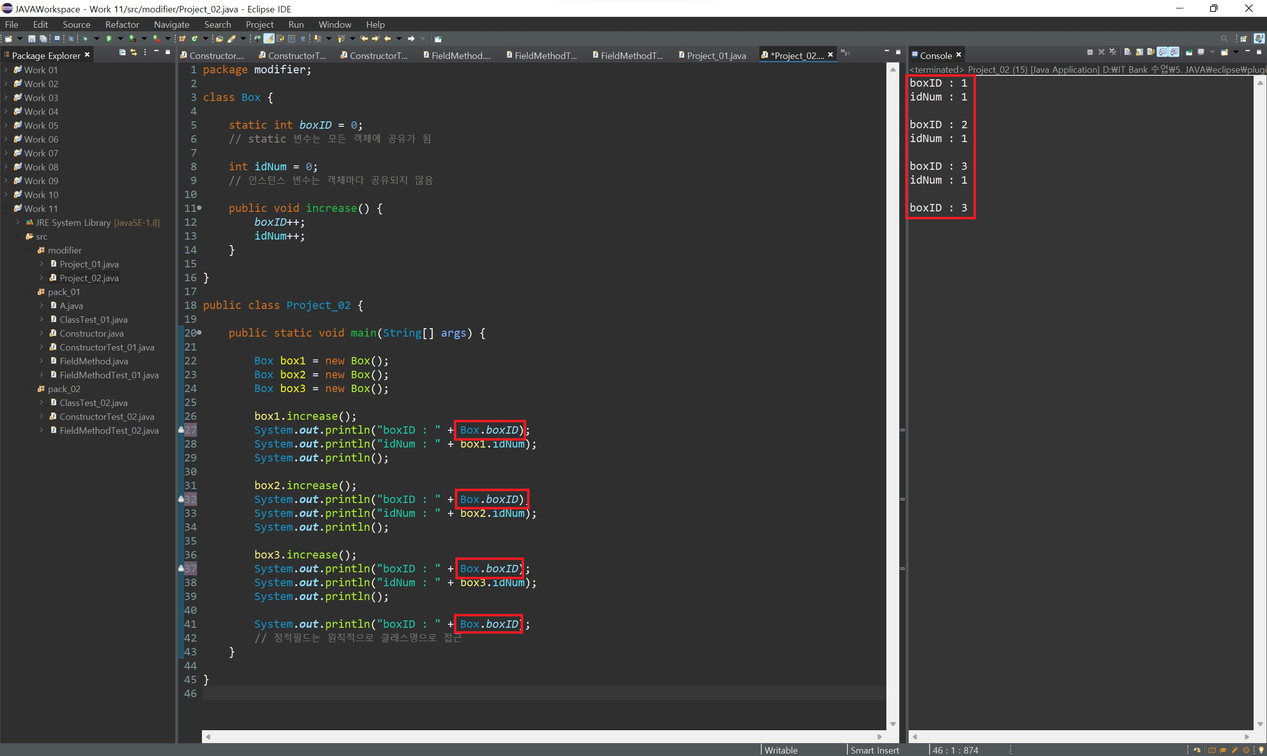Click the Debug bug icon
Viewport: 1267px width, 756px height.
pyautogui.click(x=85, y=39)
